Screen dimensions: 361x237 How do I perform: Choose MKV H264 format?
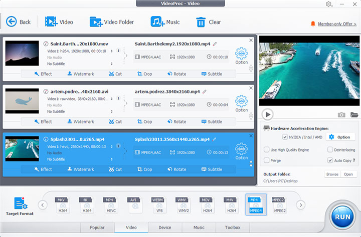tap(62, 204)
